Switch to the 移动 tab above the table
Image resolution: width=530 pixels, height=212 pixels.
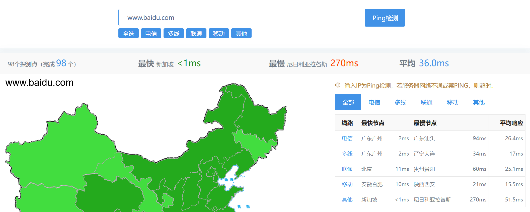tap(452, 102)
